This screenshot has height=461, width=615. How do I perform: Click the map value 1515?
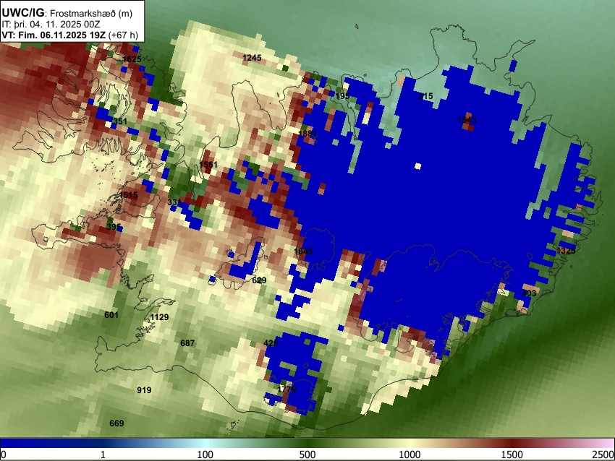129,195
